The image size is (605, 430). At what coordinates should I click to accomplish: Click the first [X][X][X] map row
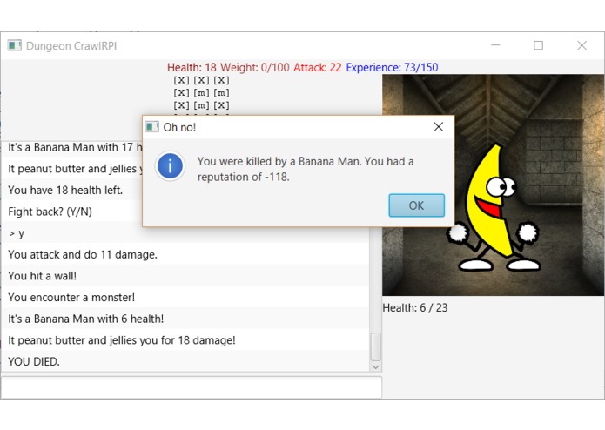coord(201,80)
